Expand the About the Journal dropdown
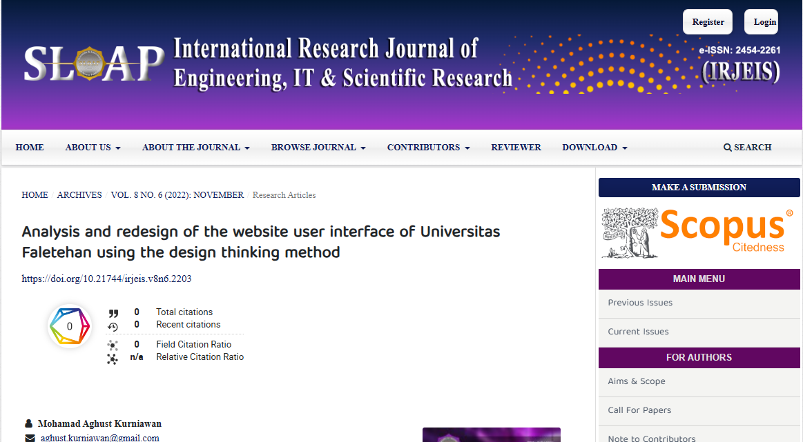This screenshot has width=803, height=442. point(195,148)
